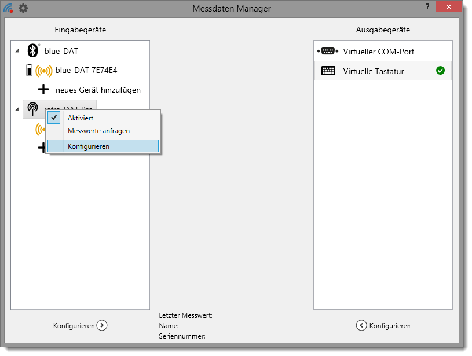Click the battery icon of blue-DAT 7E74E4
Image resolution: width=472 pixels, height=356 pixels.
click(x=29, y=71)
